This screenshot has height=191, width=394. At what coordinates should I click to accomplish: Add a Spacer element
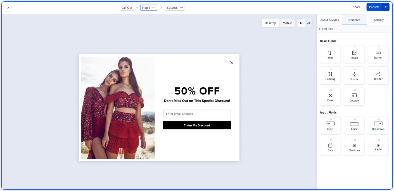point(354,75)
